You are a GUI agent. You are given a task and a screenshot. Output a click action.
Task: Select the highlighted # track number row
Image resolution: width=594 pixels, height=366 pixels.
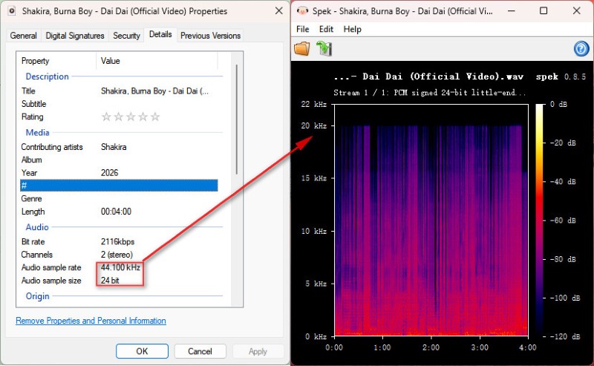point(119,186)
